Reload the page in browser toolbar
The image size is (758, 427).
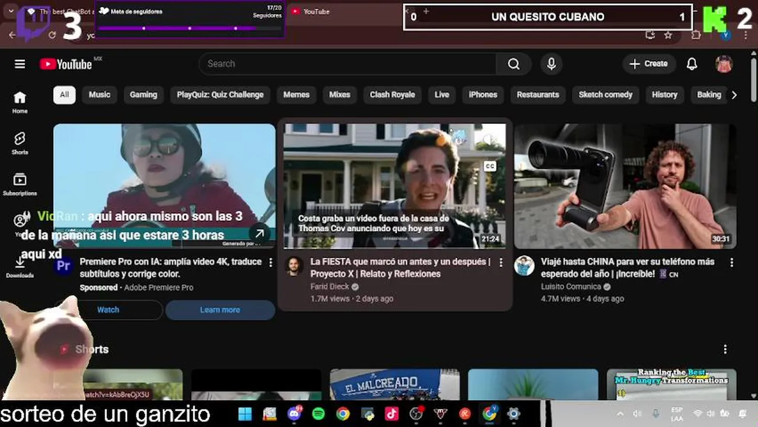52,35
